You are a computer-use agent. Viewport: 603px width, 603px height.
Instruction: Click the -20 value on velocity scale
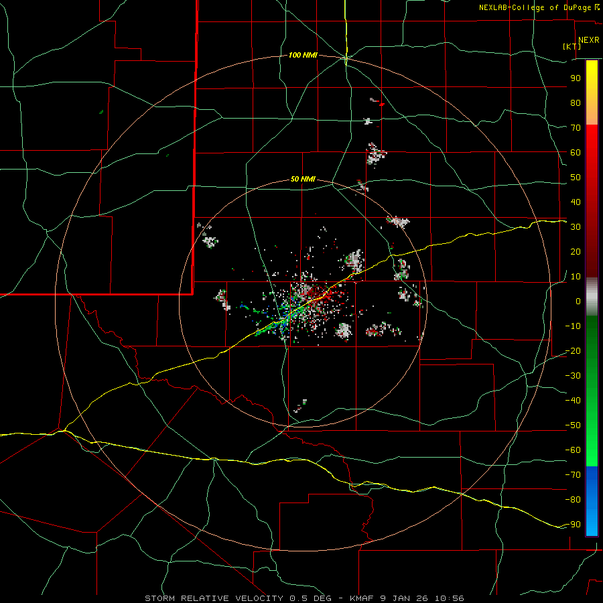tap(573, 351)
